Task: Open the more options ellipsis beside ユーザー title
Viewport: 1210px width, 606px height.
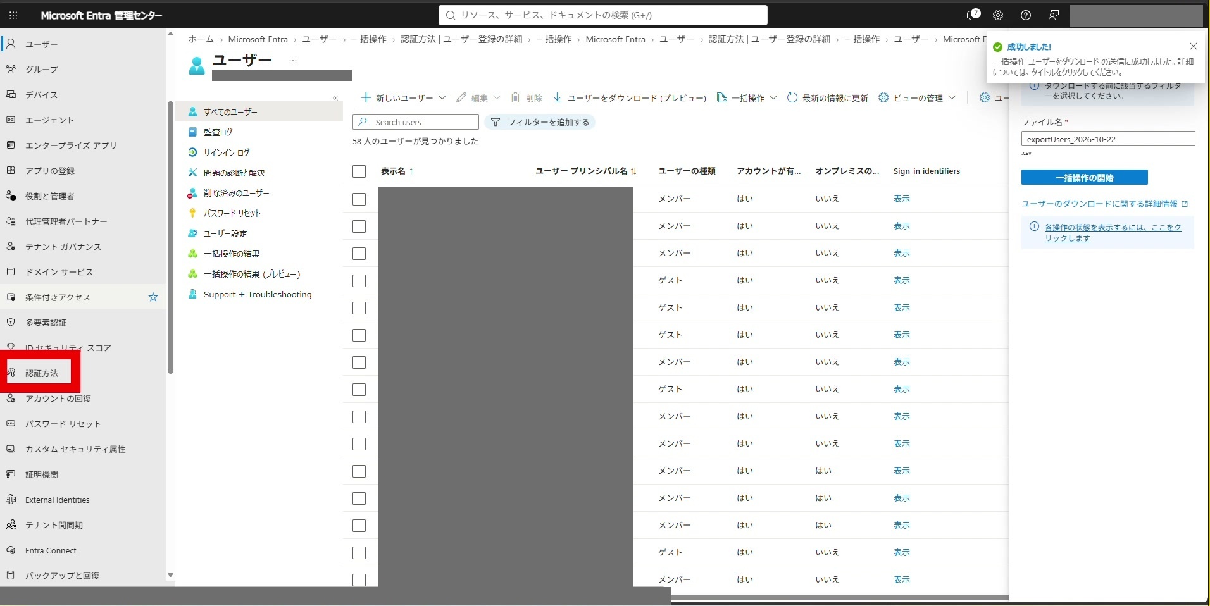Action: click(292, 61)
